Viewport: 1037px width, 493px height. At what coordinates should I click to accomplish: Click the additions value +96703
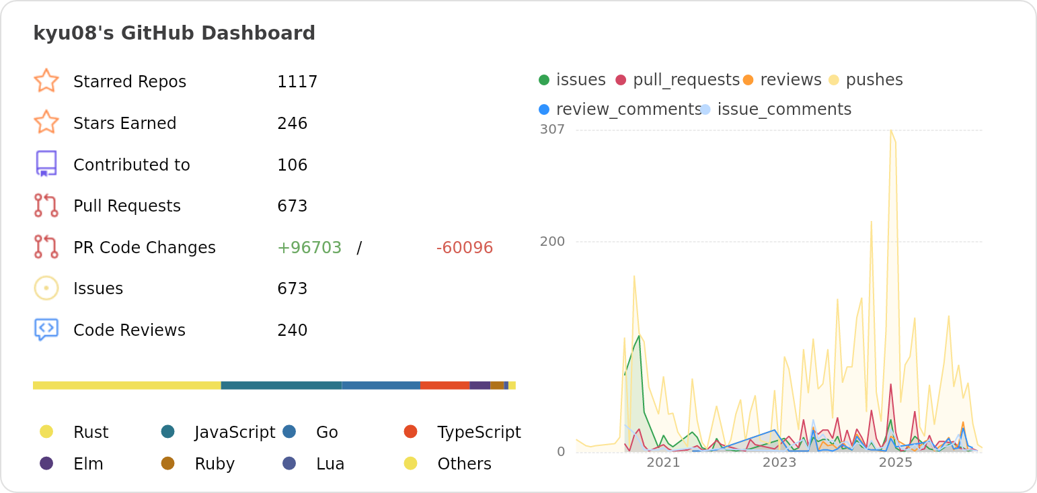(x=309, y=248)
